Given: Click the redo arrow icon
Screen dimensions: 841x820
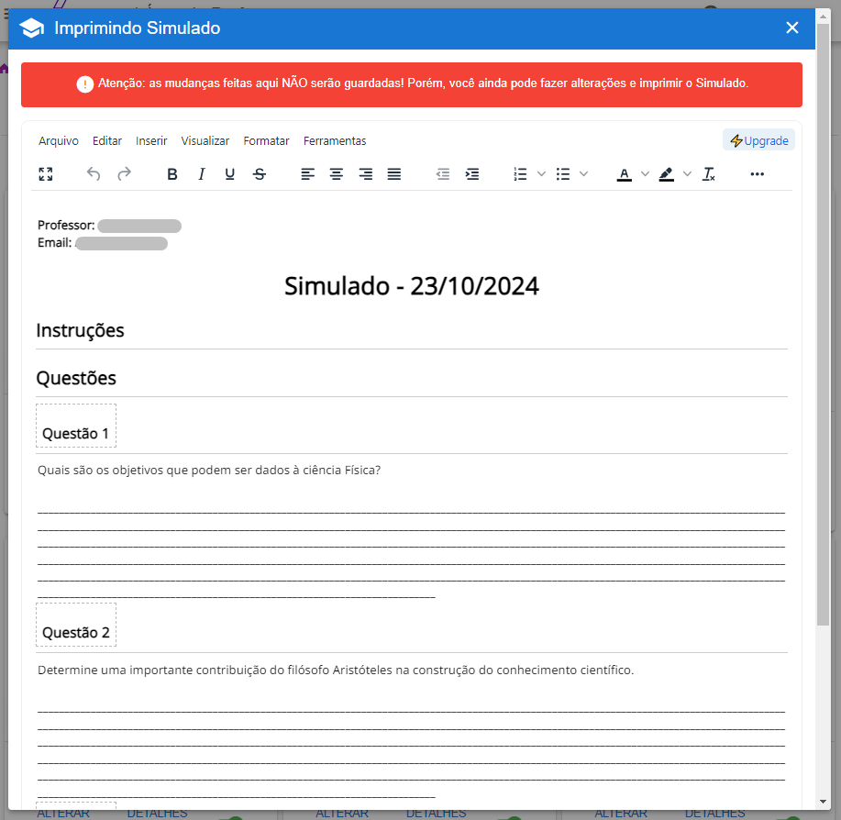Looking at the screenshot, I should click(124, 174).
